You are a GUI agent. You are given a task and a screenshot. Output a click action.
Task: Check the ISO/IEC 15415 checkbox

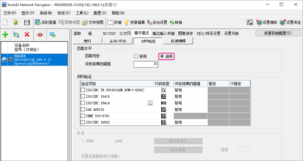[x=83, y=97]
